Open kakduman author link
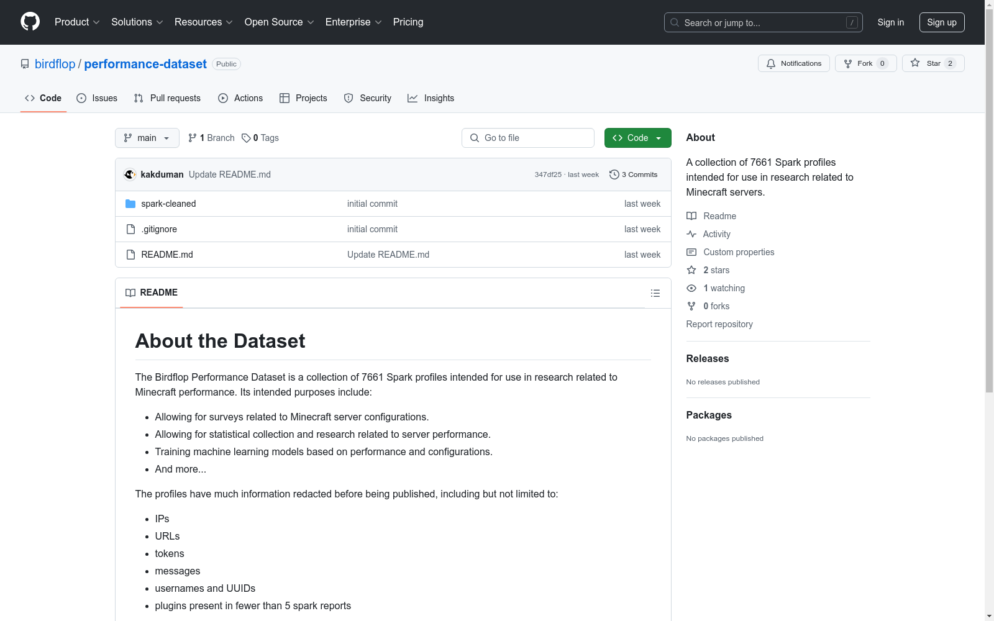 tap(162, 175)
